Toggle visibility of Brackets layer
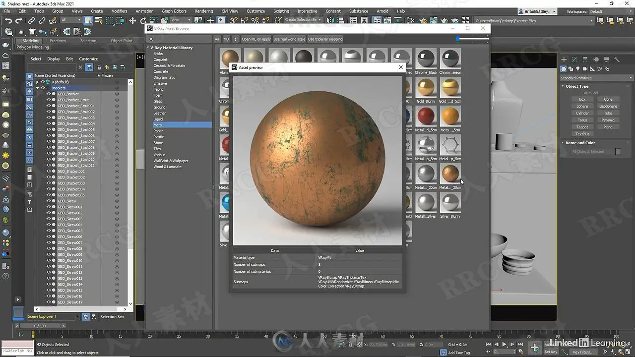Viewport: 635px width, 357px height. click(x=43, y=88)
